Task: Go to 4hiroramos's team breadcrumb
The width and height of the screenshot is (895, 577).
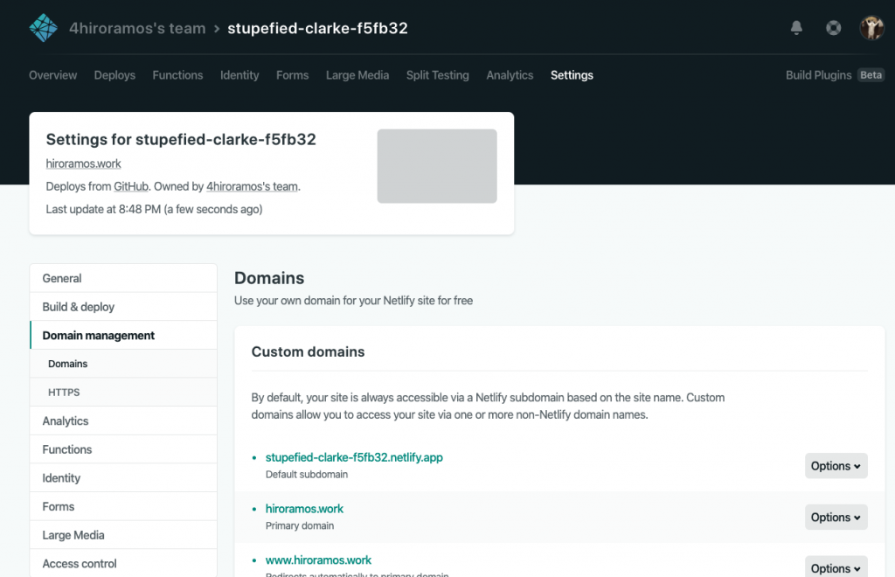Action: 137,28
